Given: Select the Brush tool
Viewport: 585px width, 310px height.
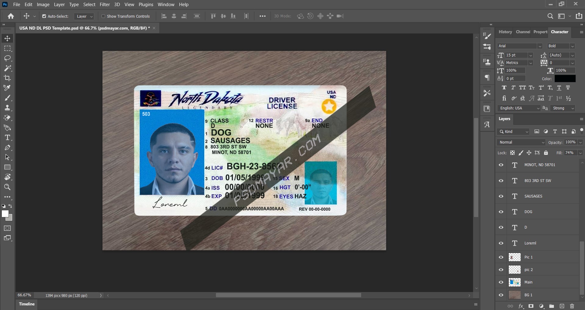Looking at the screenshot, I should [7, 98].
